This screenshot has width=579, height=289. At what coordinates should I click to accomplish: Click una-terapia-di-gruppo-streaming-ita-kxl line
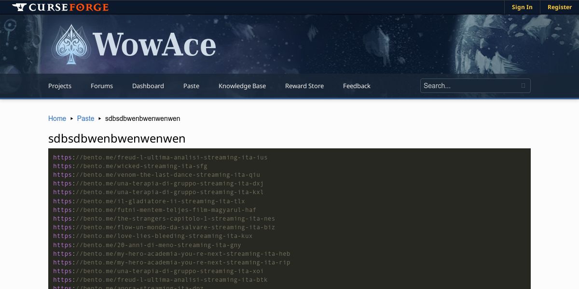click(158, 192)
